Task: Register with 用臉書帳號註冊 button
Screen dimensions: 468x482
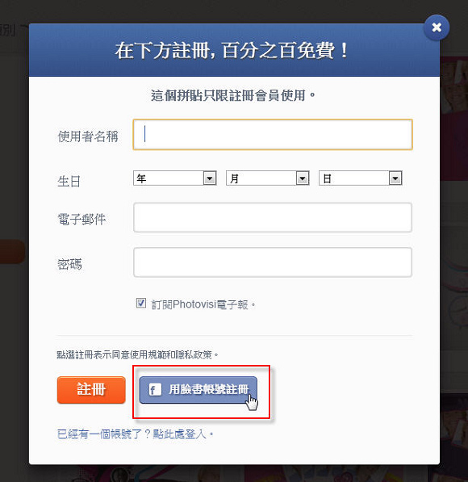Action: 198,390
